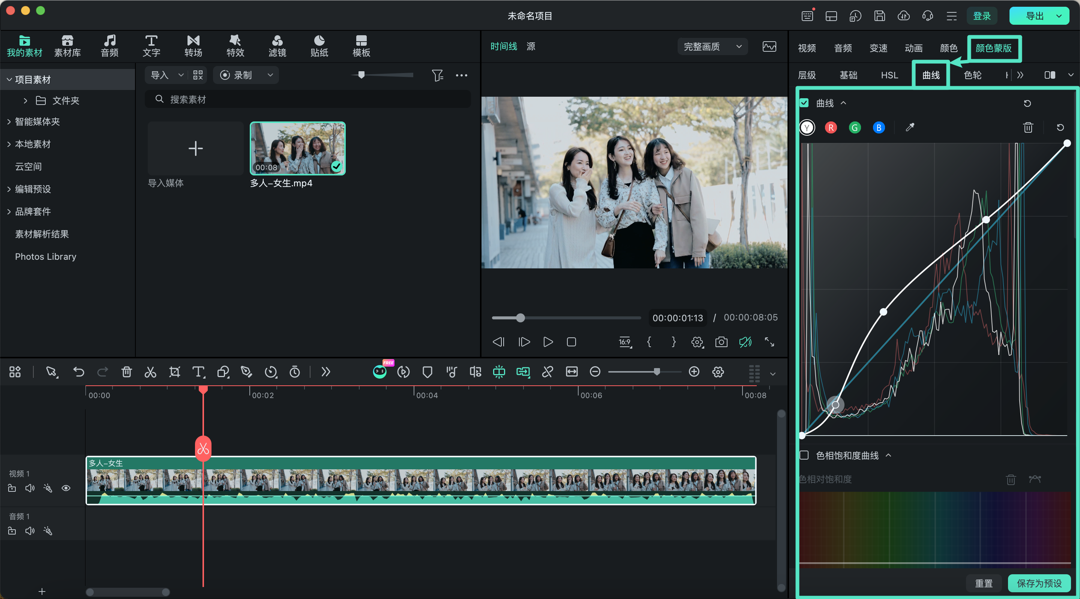Open the filter and sort media icon

click(437, 75)
